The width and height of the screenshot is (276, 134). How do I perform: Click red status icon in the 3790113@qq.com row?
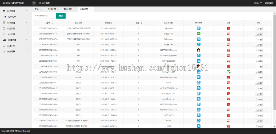(229, 61)
